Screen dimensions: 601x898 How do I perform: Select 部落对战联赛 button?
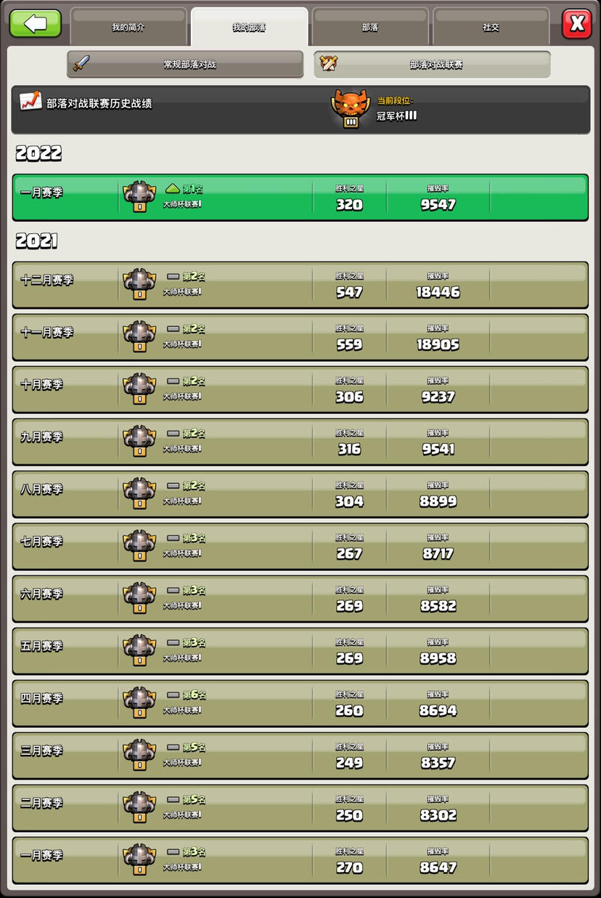432,64
